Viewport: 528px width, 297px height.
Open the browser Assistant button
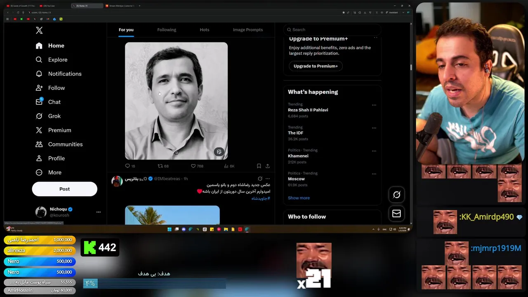tap(392, 12)
